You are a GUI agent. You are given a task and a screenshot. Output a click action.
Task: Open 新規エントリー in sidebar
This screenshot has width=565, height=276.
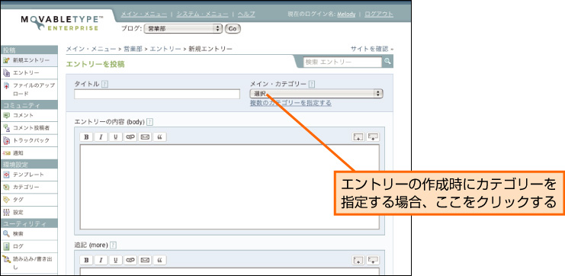[x=29, y=60]
